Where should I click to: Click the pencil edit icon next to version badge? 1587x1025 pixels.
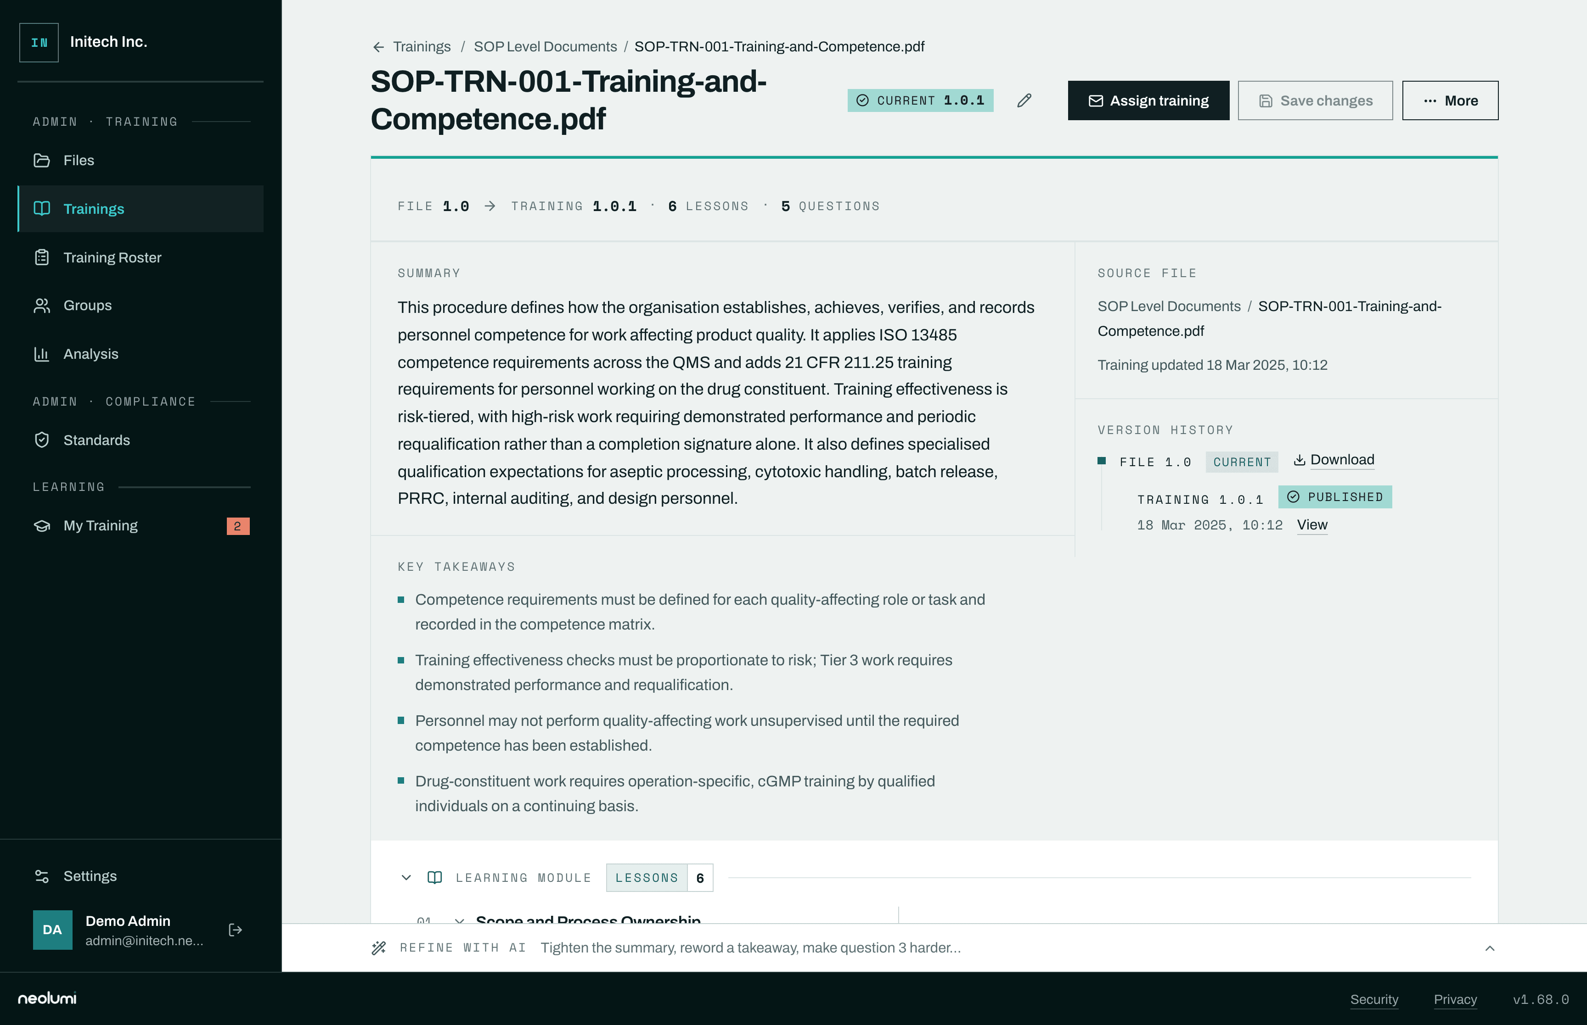[1024, 100]
